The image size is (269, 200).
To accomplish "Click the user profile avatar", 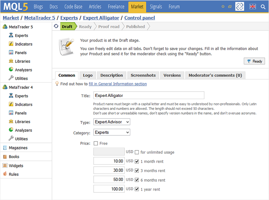I will 240,6.
